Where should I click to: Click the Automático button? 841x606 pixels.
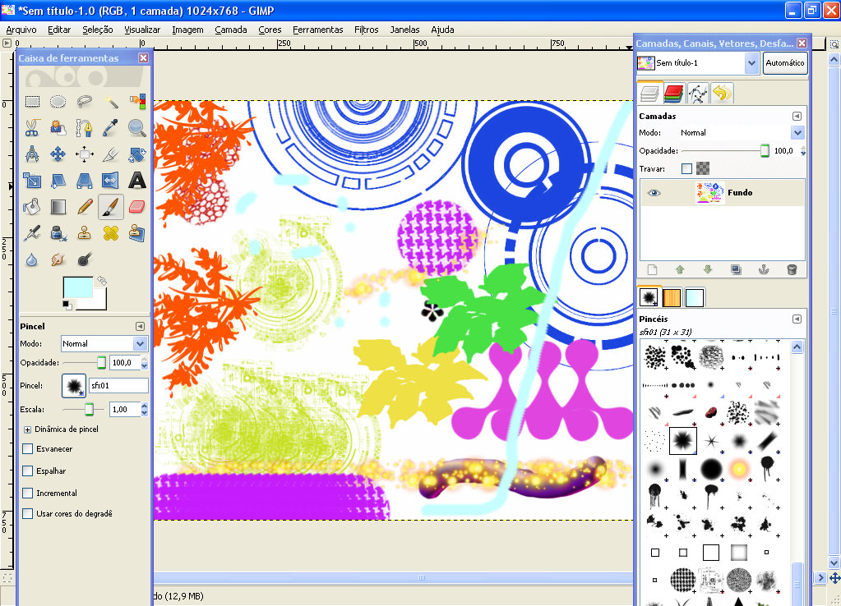783,63
